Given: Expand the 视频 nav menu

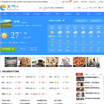Looking at the screenshot, I should (x=57, y=14).
